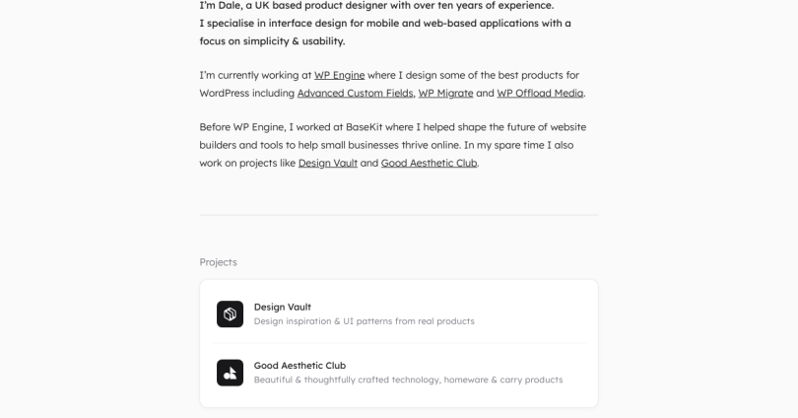
Task: Visit the WP Migrate link
Action: (446, 94)
